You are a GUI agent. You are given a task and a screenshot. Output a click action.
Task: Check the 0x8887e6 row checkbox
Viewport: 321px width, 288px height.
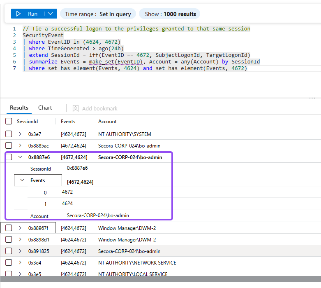pos(9,157)
